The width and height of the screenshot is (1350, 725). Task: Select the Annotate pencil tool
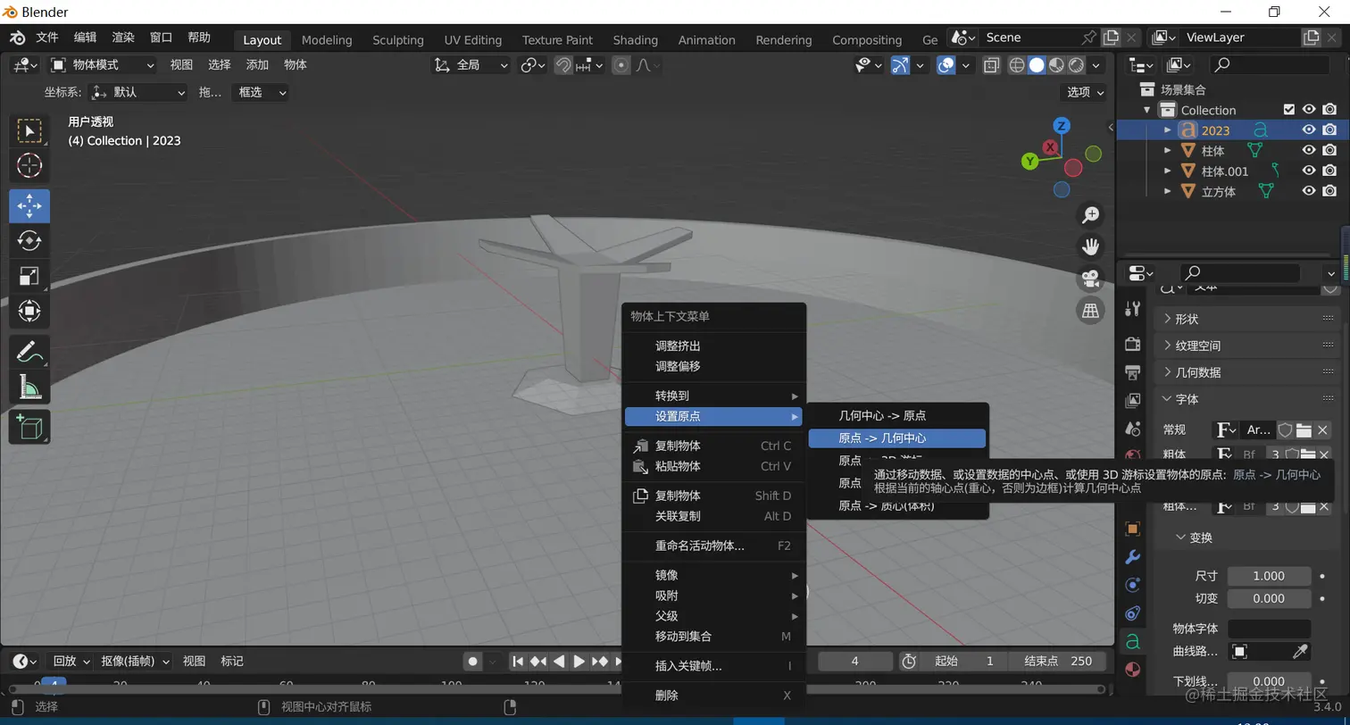(29, 351)
